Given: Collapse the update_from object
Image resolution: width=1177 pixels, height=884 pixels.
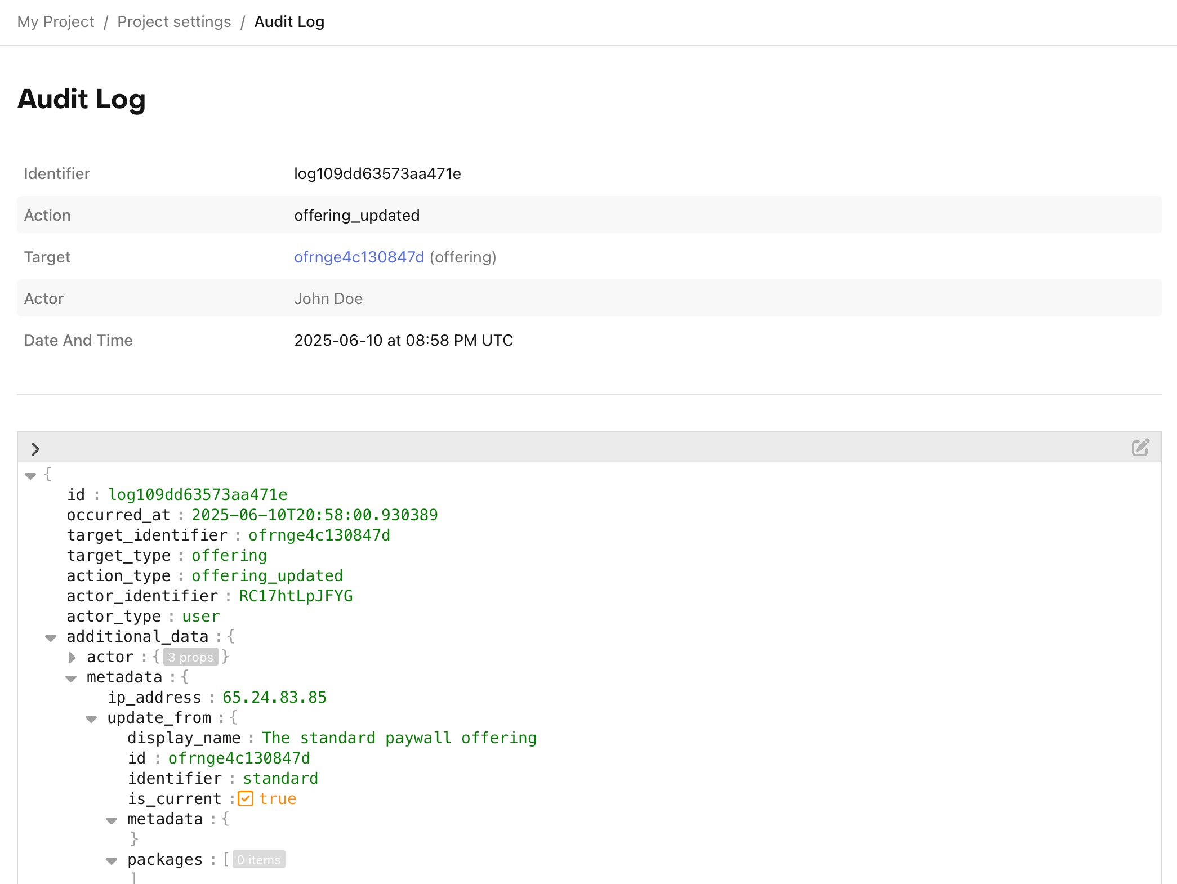Looking at the screenshot, I should pos(92,718).
